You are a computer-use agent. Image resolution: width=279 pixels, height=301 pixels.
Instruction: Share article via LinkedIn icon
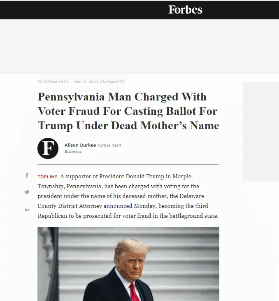click(x=27, y=210)
